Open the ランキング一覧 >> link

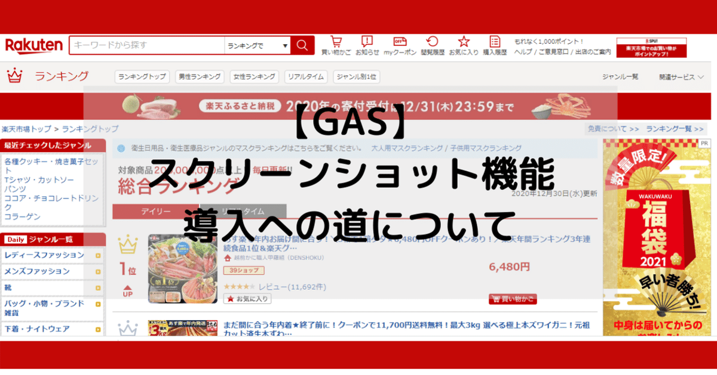tap(675, 129)
